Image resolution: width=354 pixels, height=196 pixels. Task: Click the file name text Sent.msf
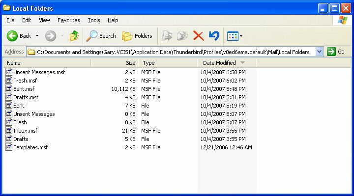click(24, 89)
